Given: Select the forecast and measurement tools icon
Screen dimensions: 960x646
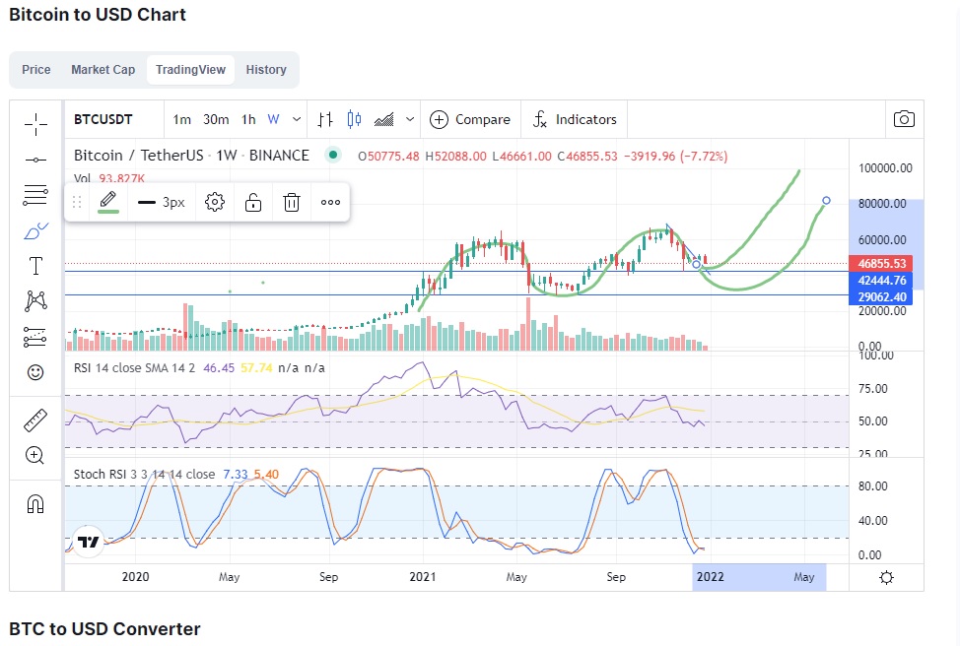Looking at the screenshot, I should 35,337.
